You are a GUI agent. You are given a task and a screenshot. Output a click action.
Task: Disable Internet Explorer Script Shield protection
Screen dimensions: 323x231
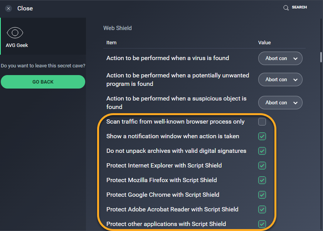262,166
